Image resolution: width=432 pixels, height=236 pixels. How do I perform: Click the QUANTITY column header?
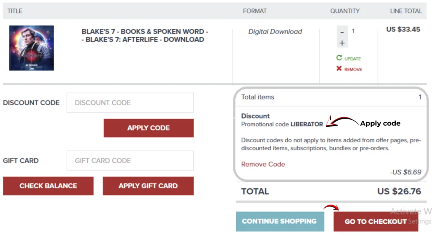(345, 11)
